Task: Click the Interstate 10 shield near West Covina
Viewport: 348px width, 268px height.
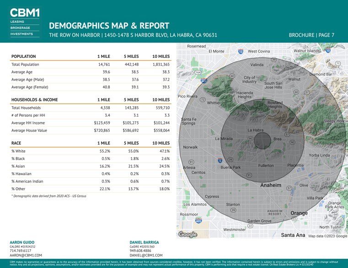Action: click(241, 52)
